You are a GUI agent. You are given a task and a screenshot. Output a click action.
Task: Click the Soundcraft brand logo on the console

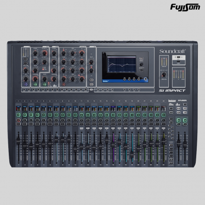[x=173, y=51]
